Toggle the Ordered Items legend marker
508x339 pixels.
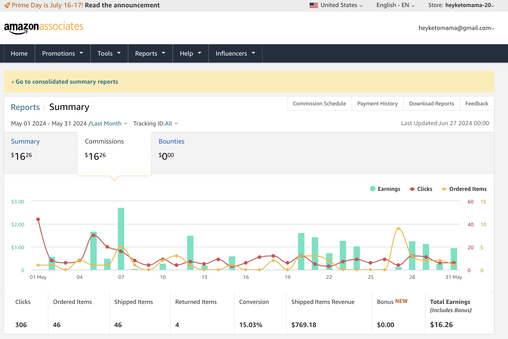click(x=444, y=189)
